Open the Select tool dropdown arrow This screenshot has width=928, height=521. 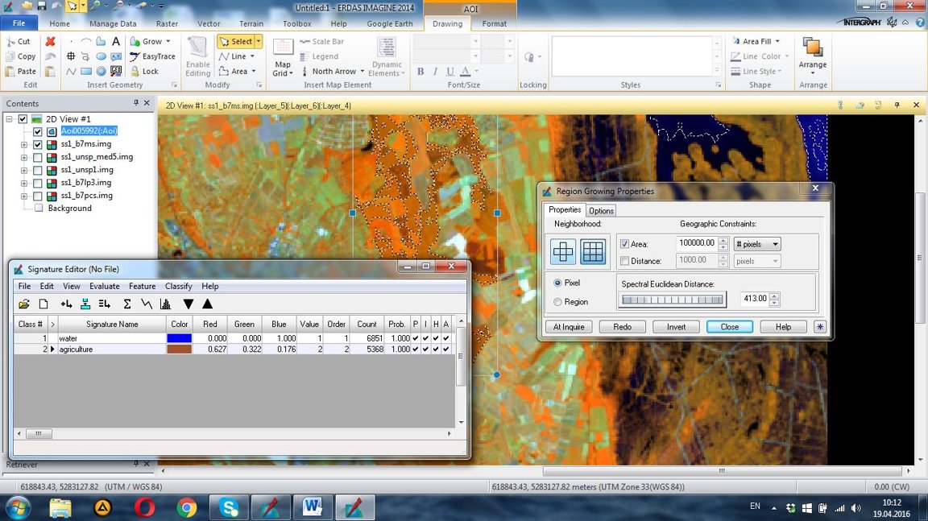tap(258, 41)
